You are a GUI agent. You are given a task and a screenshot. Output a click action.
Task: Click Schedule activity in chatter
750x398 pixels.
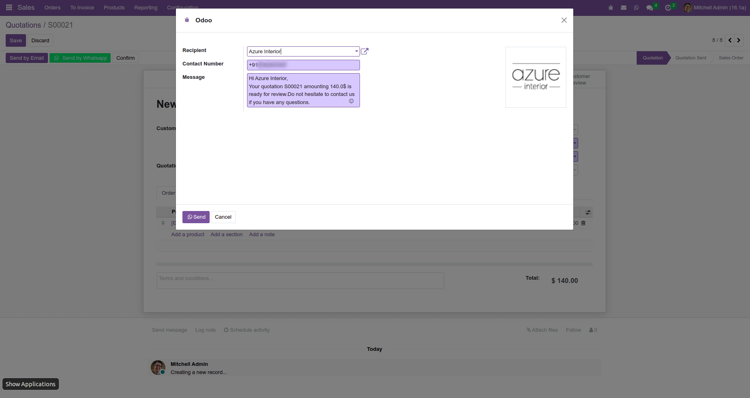click(x=247, y=330)
